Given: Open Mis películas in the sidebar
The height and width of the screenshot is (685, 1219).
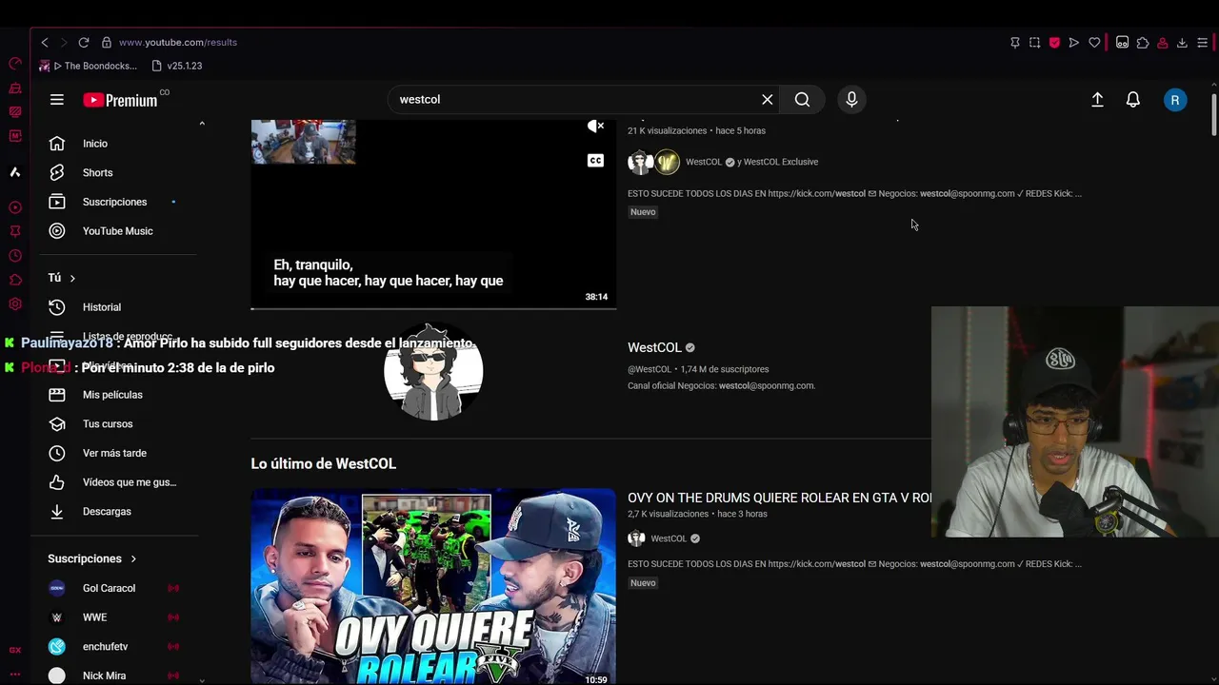Looking at the screenshot, I should [118, 395].
